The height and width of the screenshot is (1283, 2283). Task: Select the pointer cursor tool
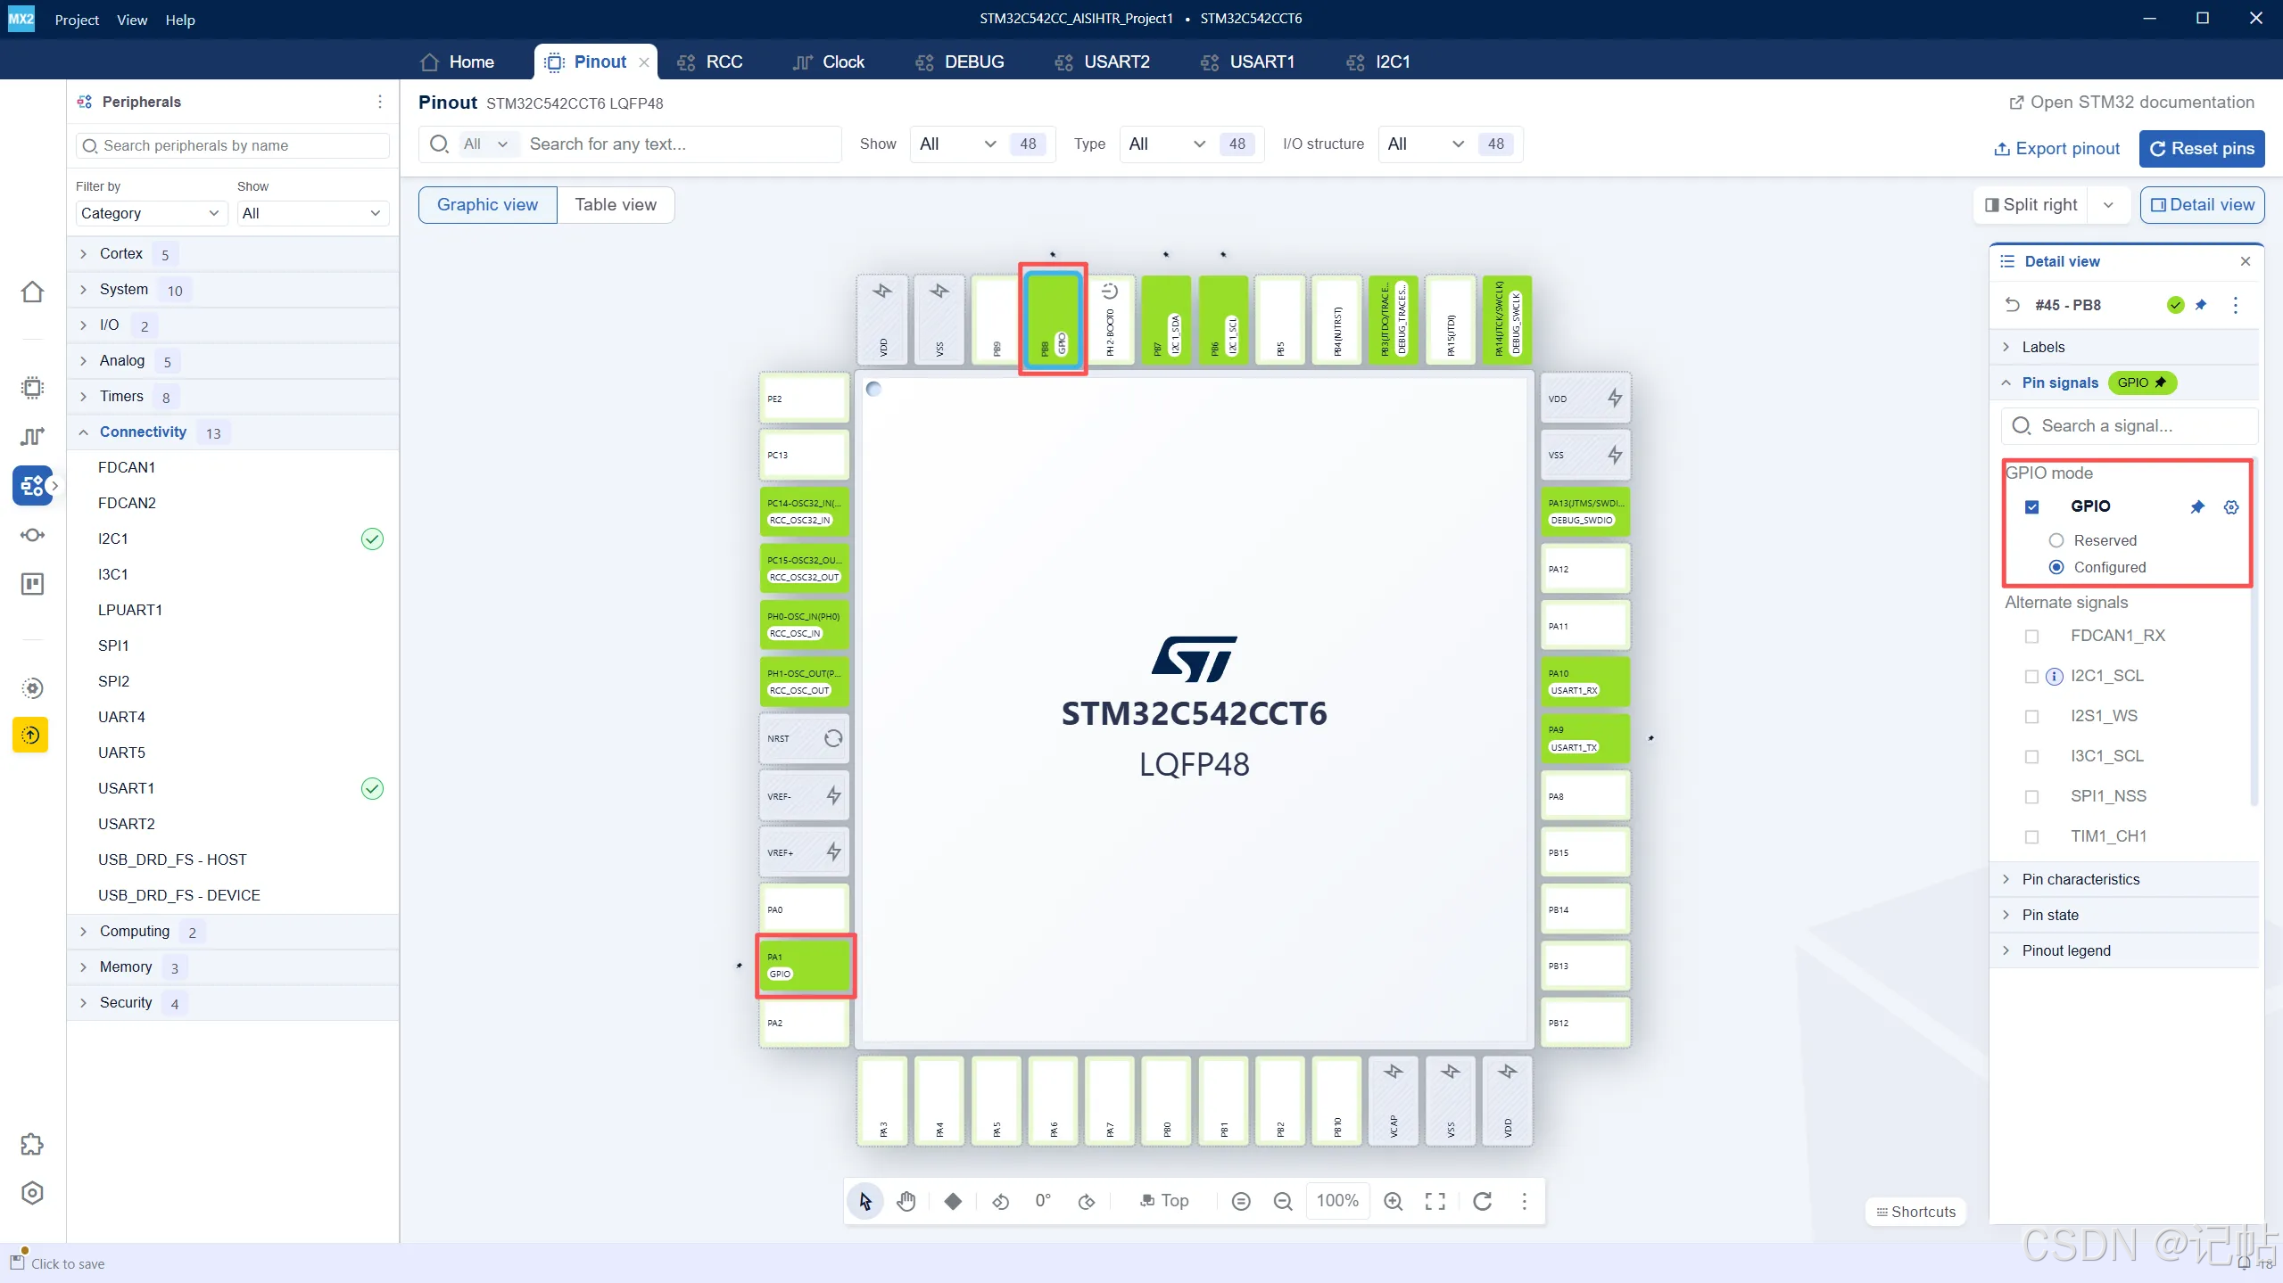864,1201
